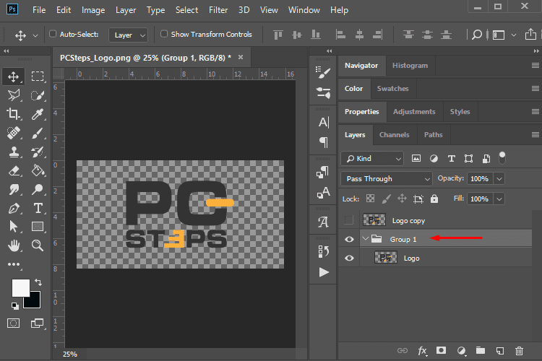Open the Kind filter dropdown
This screenshot has width=542, height=361.
(x=372, y=159)
